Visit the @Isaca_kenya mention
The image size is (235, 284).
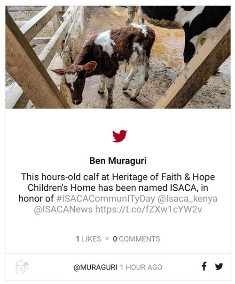pos(188,199)
